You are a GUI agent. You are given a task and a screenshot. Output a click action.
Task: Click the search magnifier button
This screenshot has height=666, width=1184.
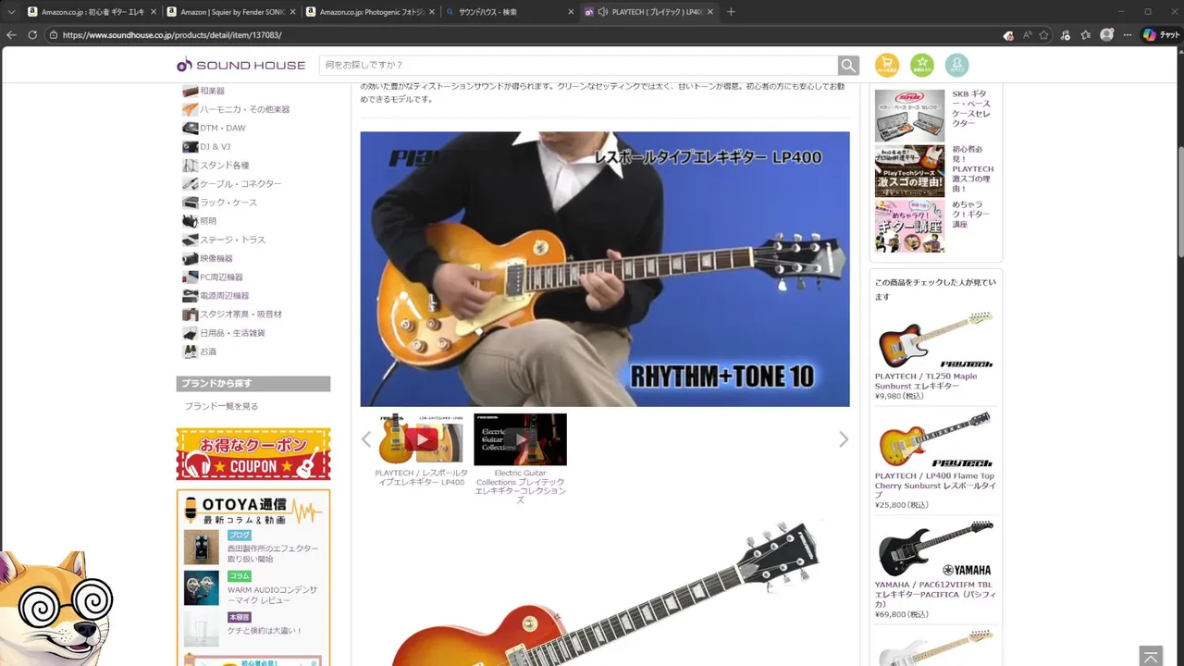[848, 66]
